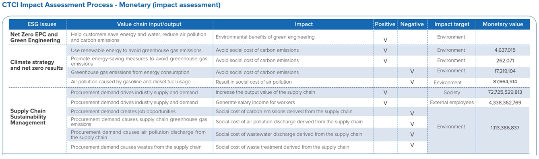Click Climate strategy and net zero results

point(37,65)
